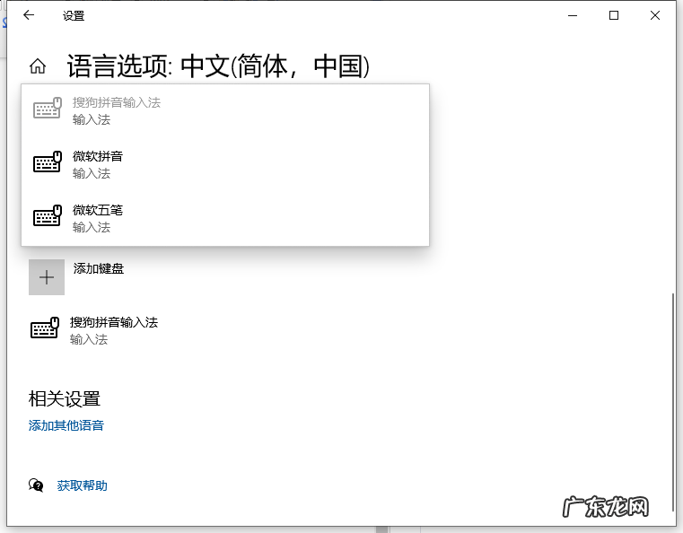Image resolution: width=683 pixels, height=533 pixels.
Task: Click the 相关设置 heading
Action: coord(65,399)
